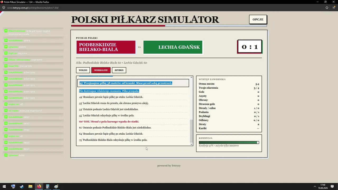The image size is (338, 190).
Task: Click the PUCHAR POLSKI competition label
Action: [87, 38]
